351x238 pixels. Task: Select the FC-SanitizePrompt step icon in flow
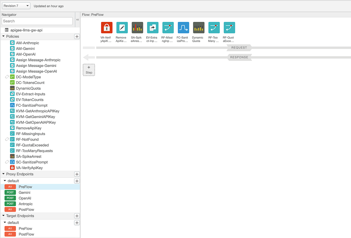click(x=183, y=28)
